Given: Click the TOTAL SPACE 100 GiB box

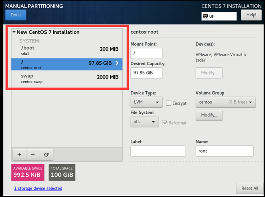Looking at the screenshot, I should pyautogui.click(x=62, y=172).
